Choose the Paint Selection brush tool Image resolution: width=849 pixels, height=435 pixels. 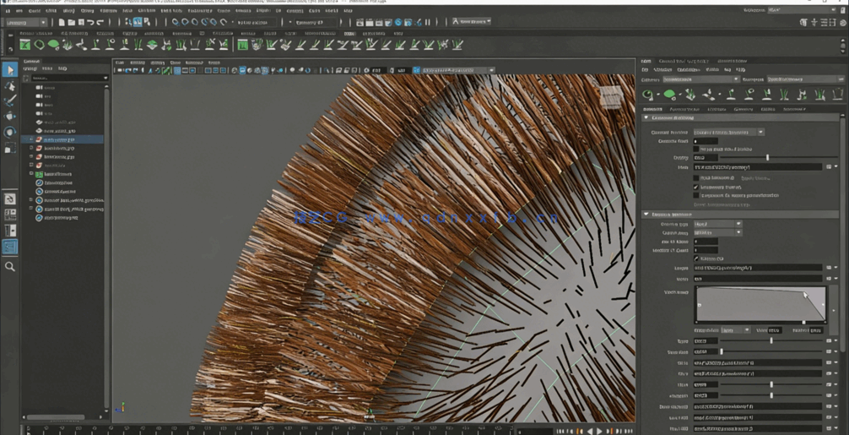point(10,101)
